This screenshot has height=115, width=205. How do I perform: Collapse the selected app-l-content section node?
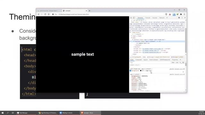click(x=134, y=42)
